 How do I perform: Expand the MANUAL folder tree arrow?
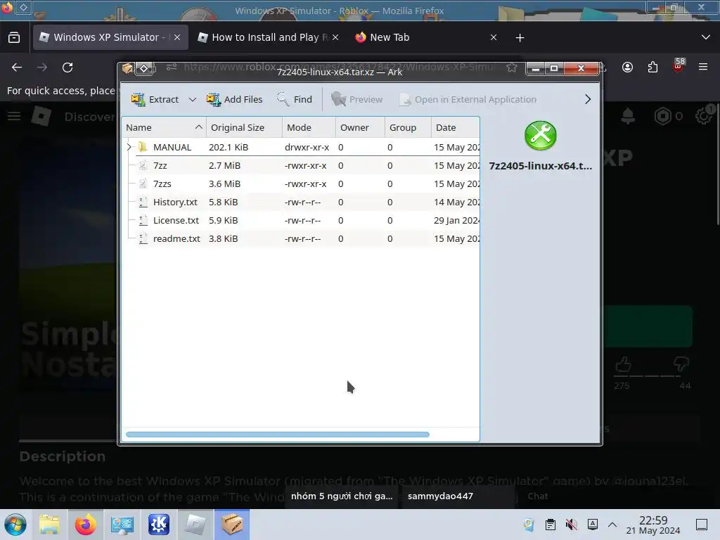click(129, 147)
